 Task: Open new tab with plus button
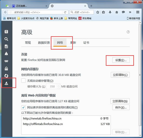(91, 6)
